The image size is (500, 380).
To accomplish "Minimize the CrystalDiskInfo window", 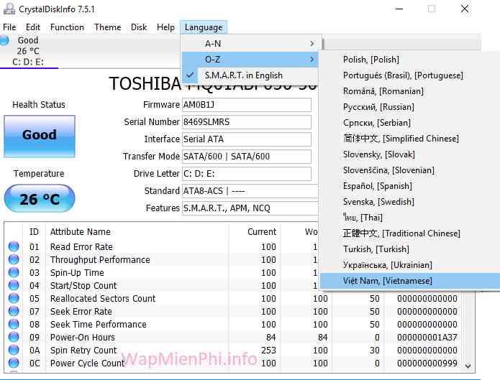I will tap(399, 9).
